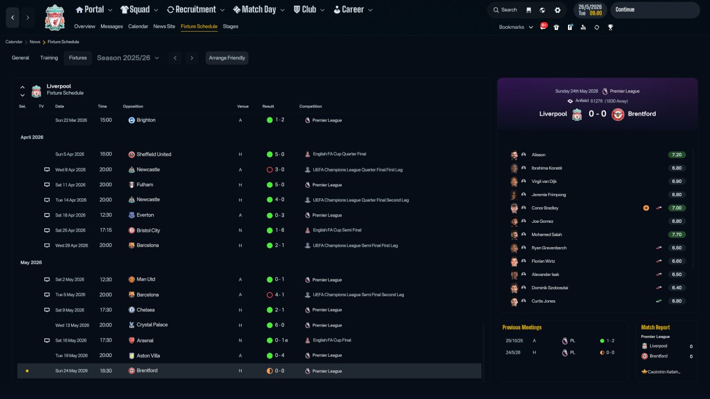Select the Man Utd fixture row
This screenshot has width=710, height=399.
pos(250,280)
